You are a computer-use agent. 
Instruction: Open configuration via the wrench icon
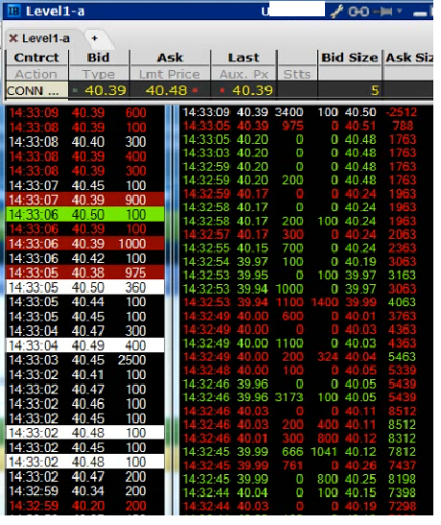[x=337, y=12]
